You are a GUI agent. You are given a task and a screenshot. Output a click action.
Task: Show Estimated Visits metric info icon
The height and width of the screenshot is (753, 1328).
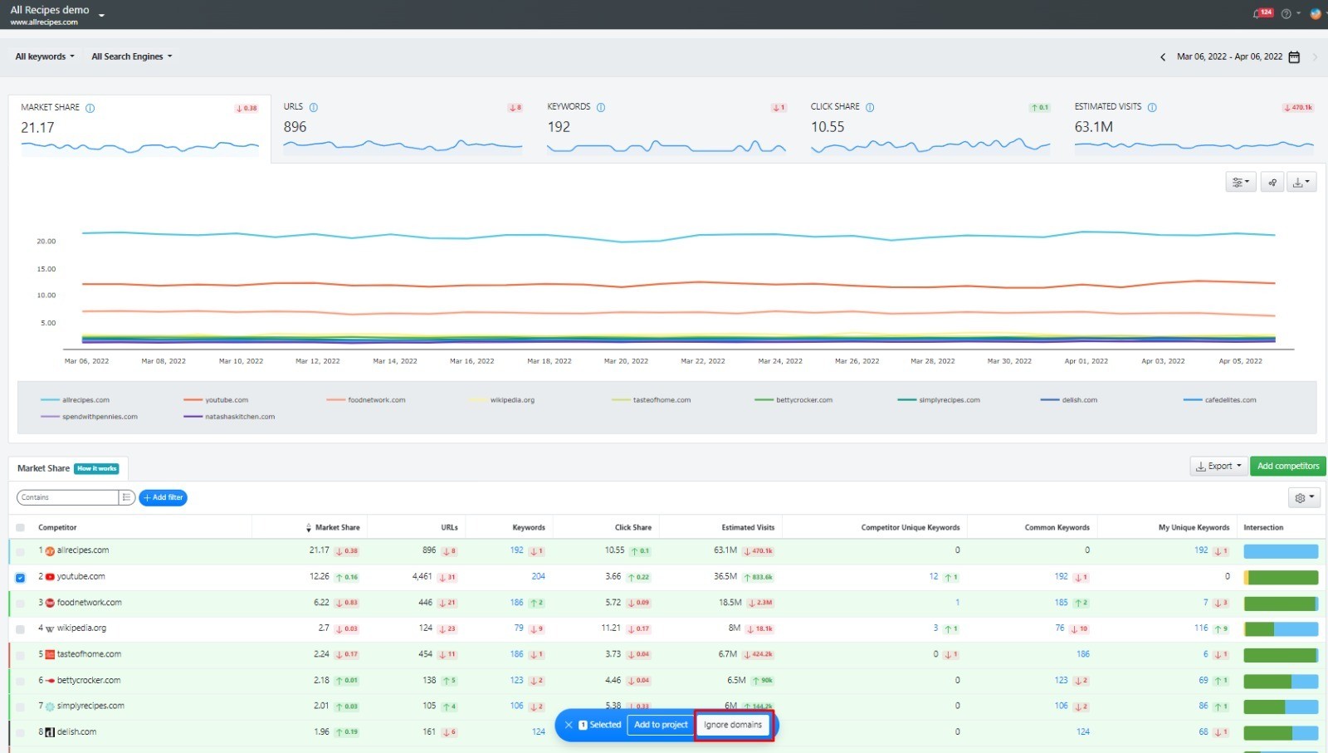[x=1152, y=107]
